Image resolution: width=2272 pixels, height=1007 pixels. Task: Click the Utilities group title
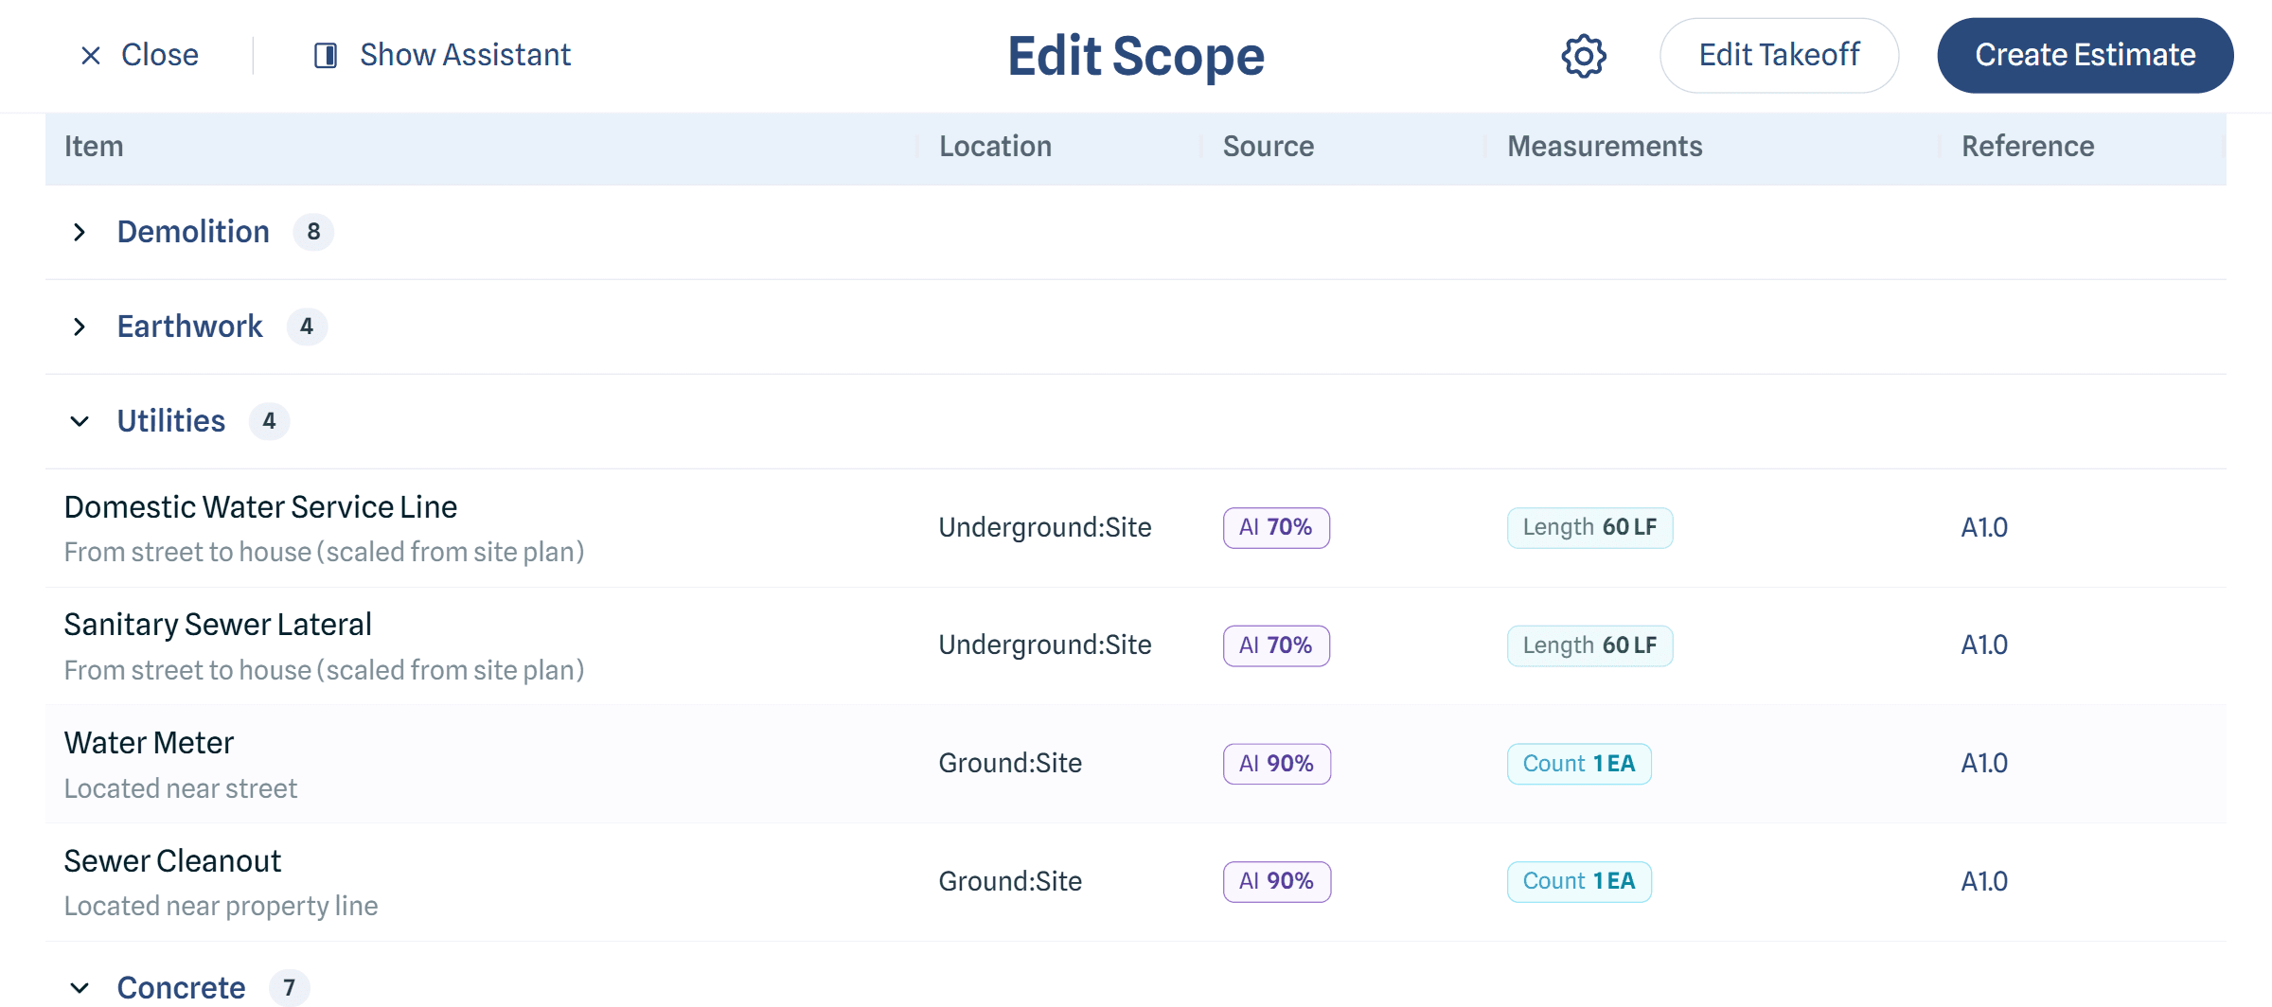pos(171,421)
